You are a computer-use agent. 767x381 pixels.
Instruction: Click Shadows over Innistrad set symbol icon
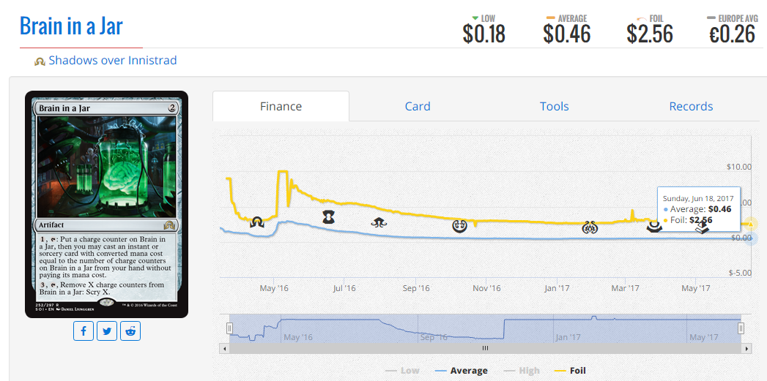point(40,61)
